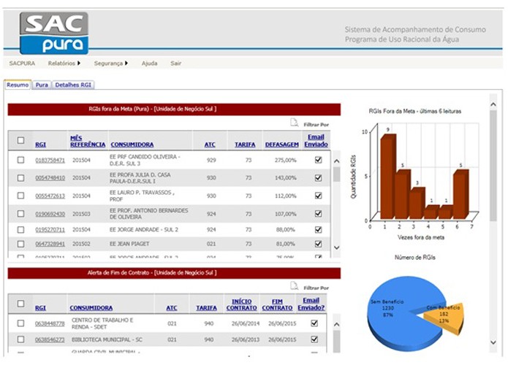This screenshot has width=508, height=365.
Task: Toggle Email Enviado checkbox for EE JEAN PIAGET
Action: pos(319,244)
